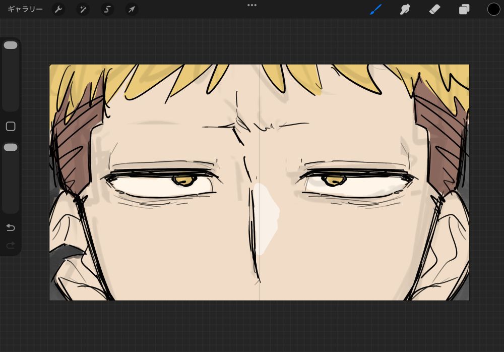
Task: Open the black color swatch picker
Action: [x=493, y=10]
